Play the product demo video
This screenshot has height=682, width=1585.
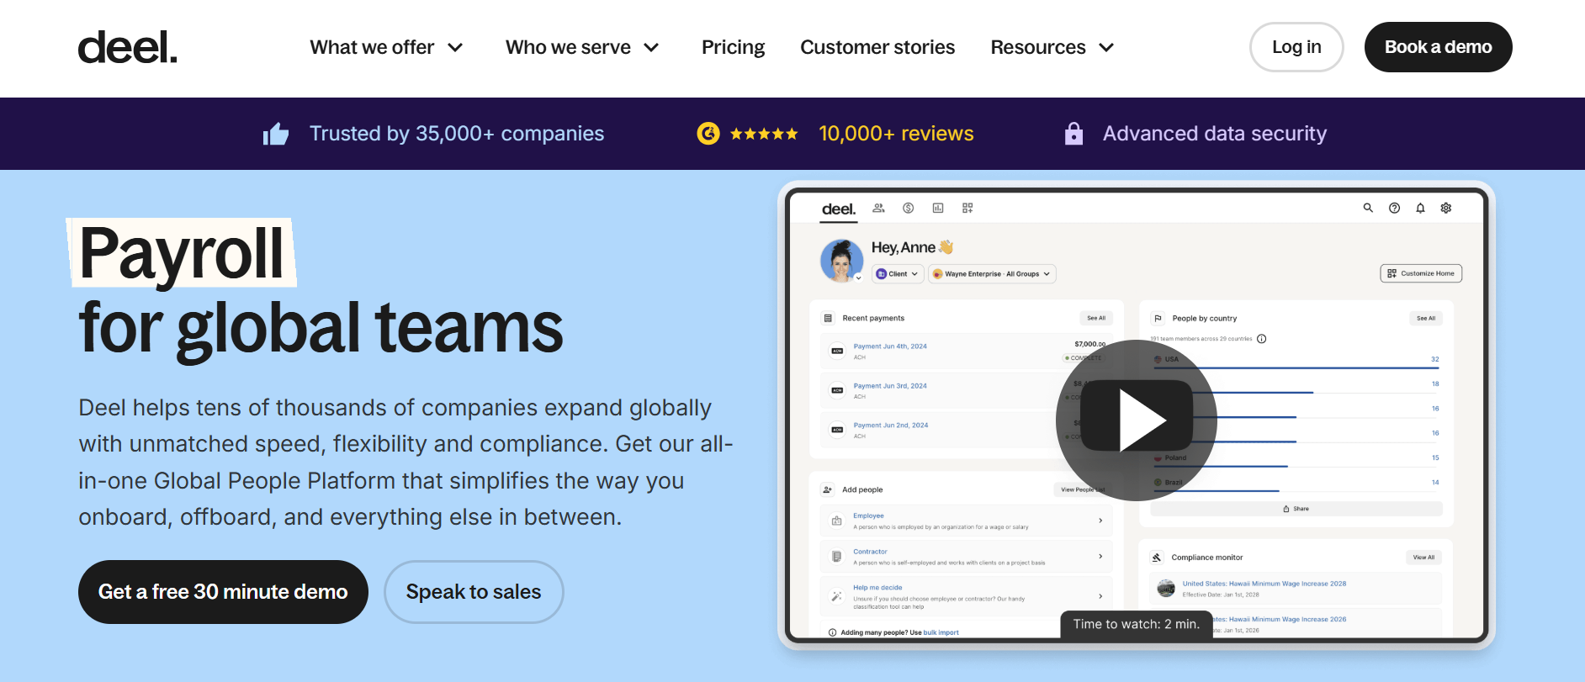(x=1137, y=420)
